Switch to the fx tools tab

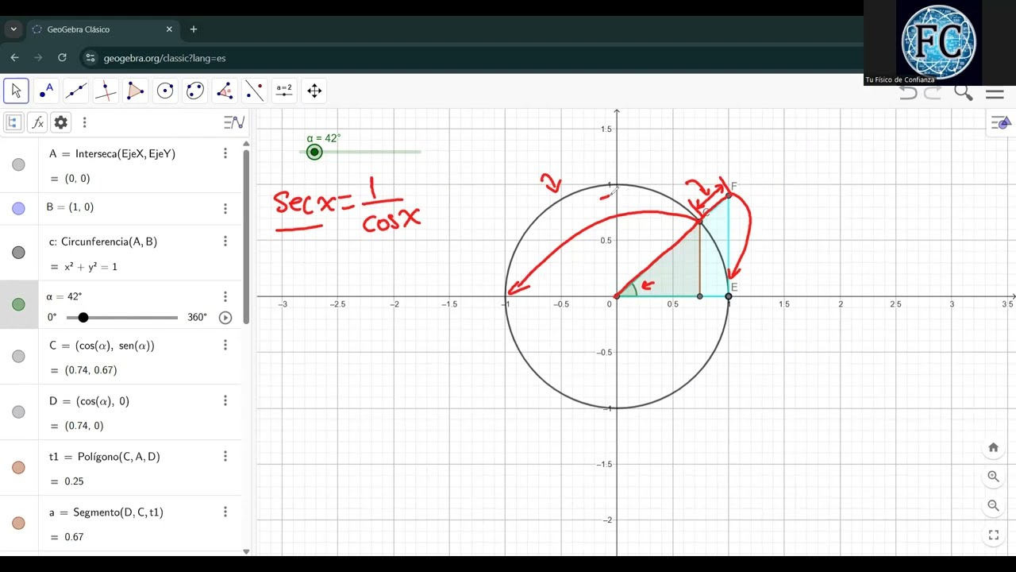coord(37,122)
